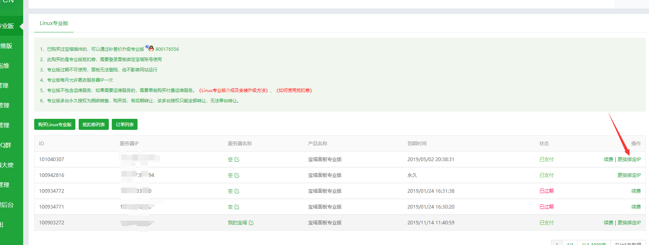Open 《如何使用抵扣券》 link

coord(294,90)
